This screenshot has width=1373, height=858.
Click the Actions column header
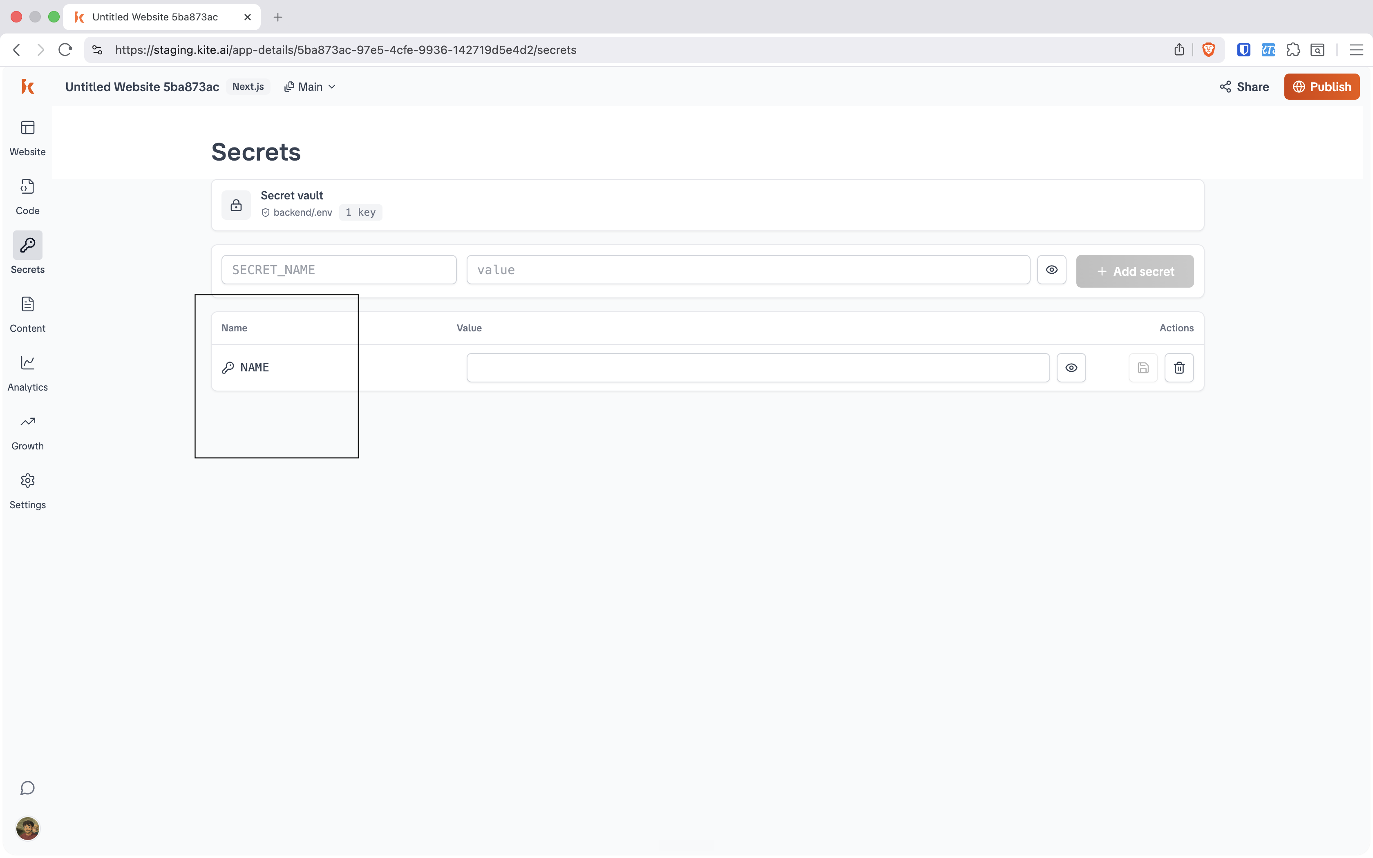1176,328
